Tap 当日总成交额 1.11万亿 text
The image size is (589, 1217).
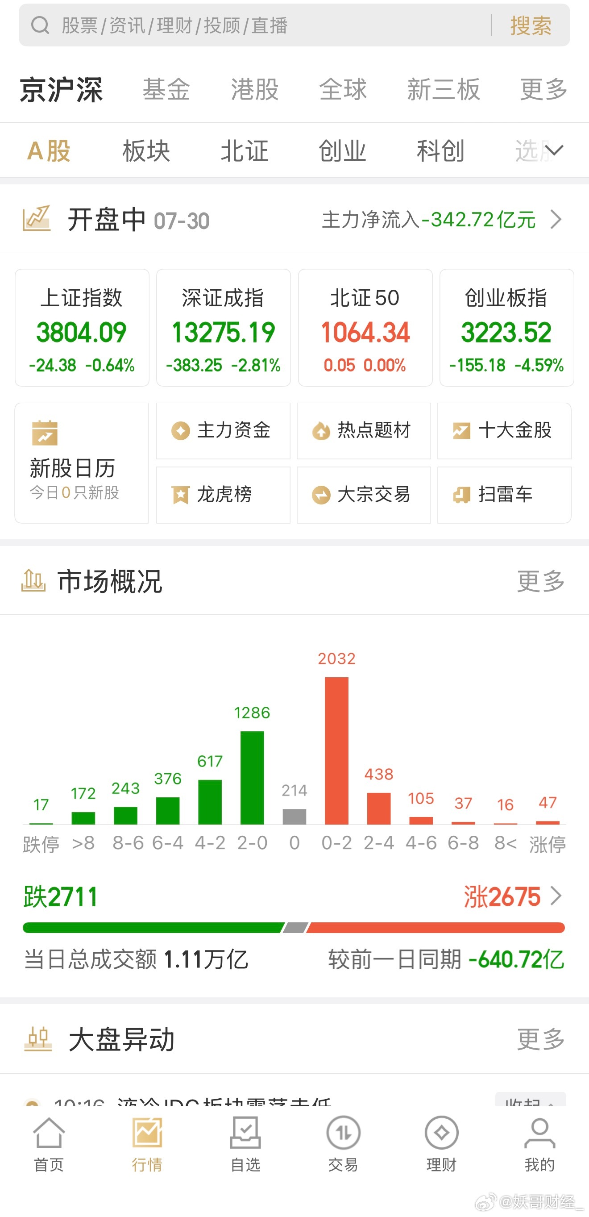pos(136,959)
